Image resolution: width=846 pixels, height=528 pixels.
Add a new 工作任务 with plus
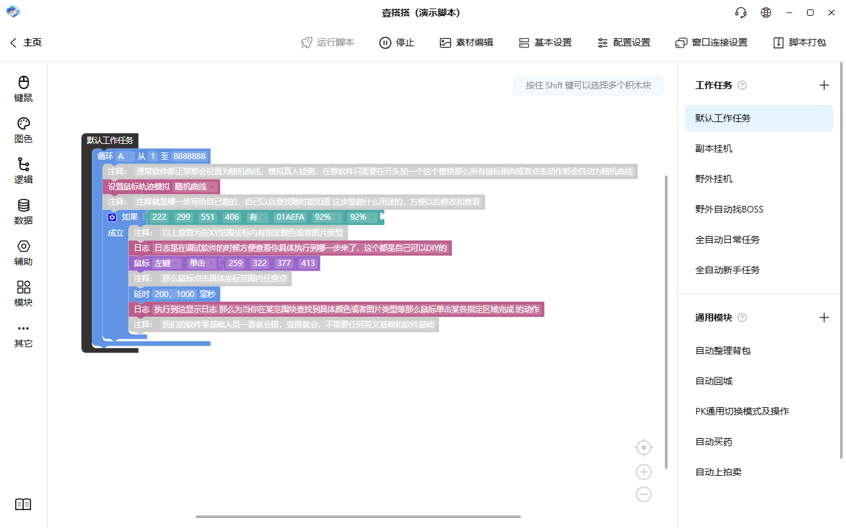[x=824, y=85]
